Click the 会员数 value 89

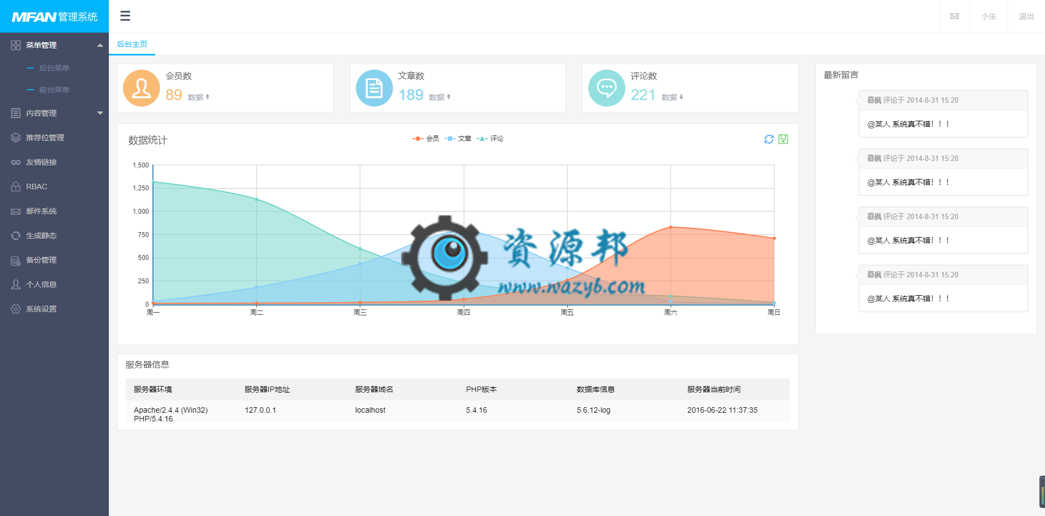coord(174,95)
